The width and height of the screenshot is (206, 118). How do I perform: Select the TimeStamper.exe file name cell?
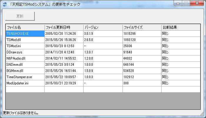[25, 77]
